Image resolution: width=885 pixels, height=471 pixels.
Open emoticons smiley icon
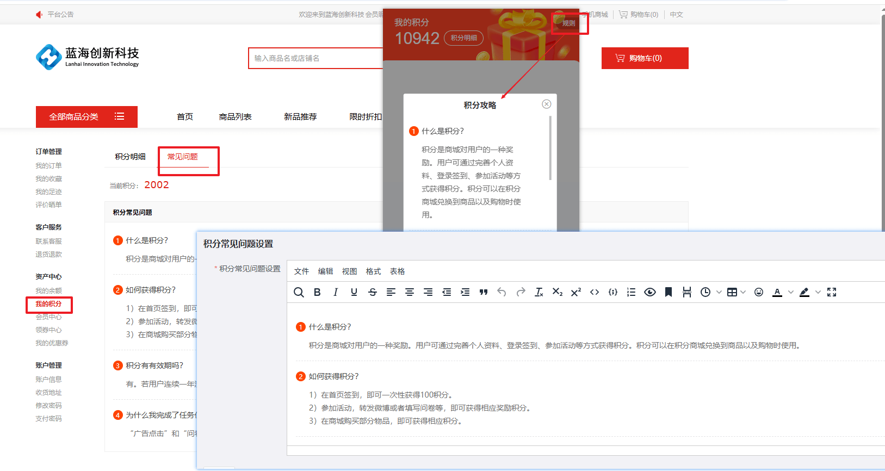[759, 292]
